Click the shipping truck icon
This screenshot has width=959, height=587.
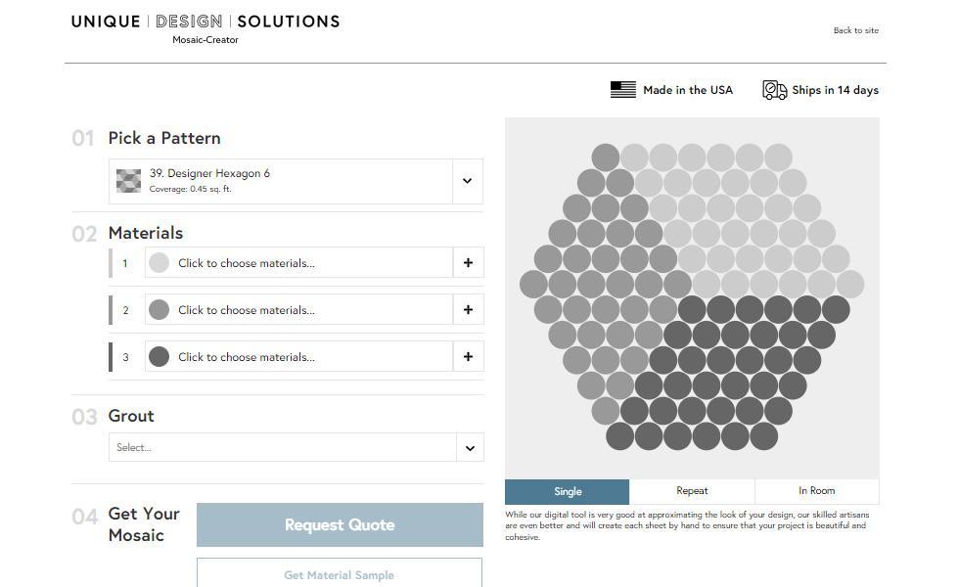click(x=774, y=90)
